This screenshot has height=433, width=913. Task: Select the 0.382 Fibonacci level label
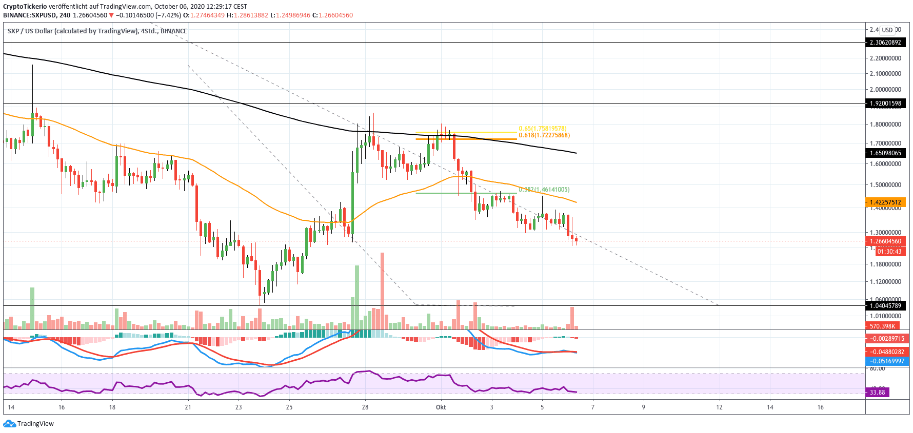(x=544, y=190)
